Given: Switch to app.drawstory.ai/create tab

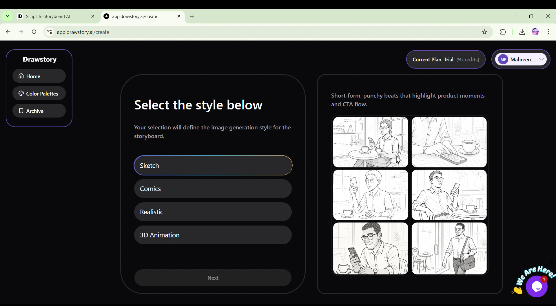Looking at the screenshot, I should pyautogui.click(x=143, y=17).
